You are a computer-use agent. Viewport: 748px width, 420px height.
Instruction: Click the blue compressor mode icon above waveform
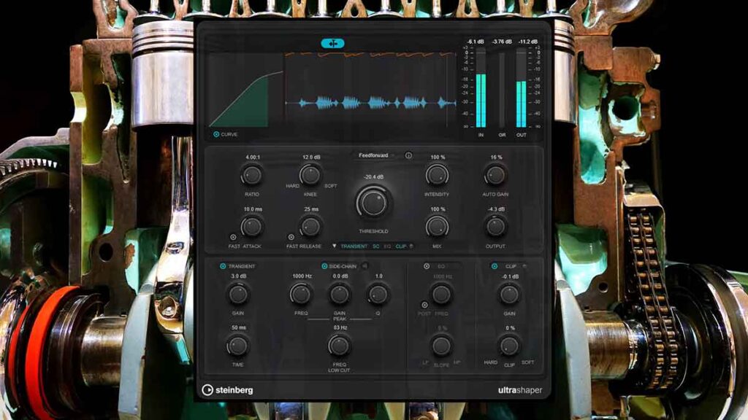click(x=332, y=43)
